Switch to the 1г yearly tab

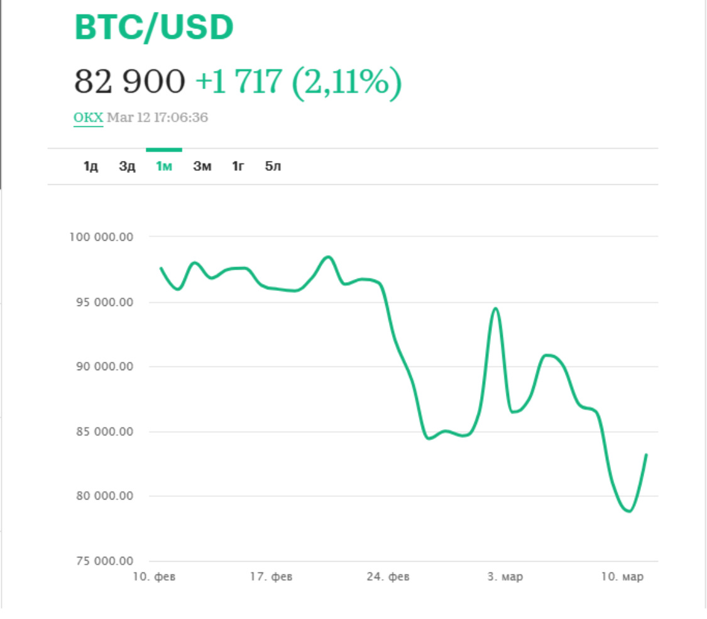coord(238,167)
